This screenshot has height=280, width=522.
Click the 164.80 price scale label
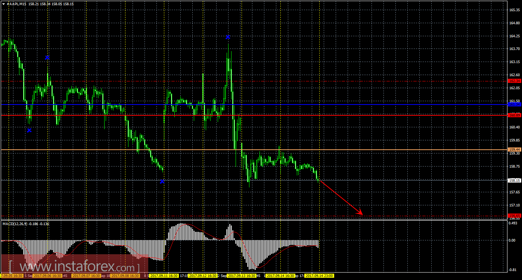click(515, 23)
